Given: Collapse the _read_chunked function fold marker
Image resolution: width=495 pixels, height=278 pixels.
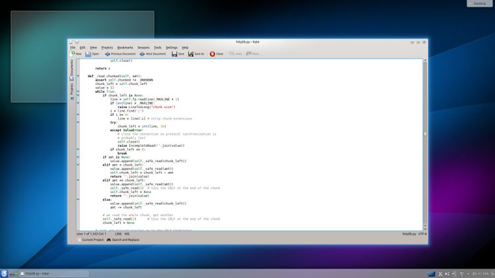Looking at the screenshot, I should [x=78, y=76].
